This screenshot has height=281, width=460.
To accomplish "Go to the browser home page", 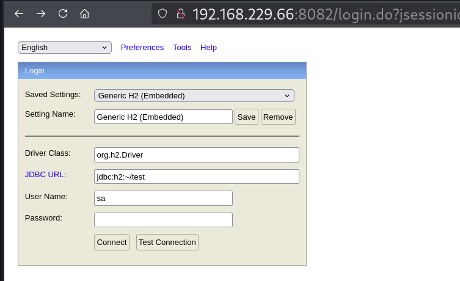I will pos(85,13).
